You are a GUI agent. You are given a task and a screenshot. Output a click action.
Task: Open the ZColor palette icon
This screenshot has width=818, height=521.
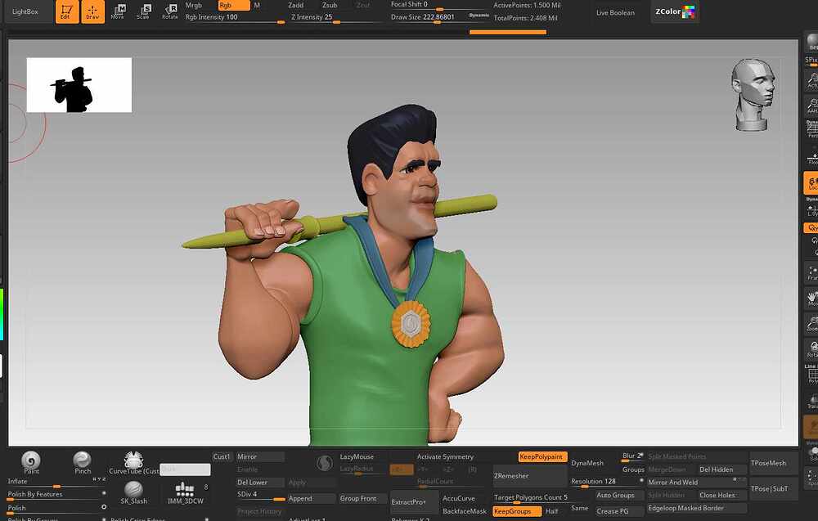click(x=675, y=11)
